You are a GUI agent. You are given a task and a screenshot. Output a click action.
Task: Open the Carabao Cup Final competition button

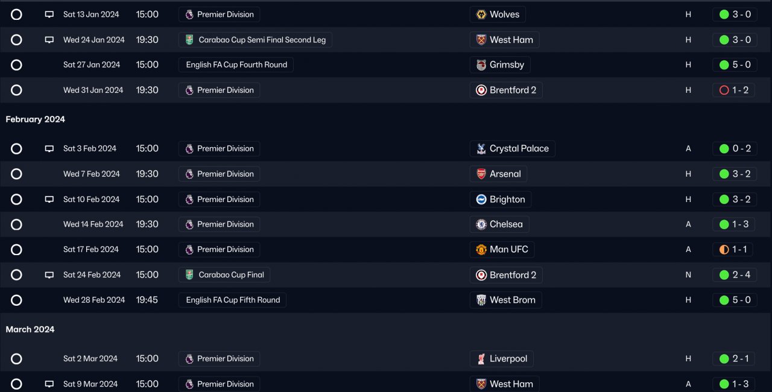(x=224, y=275)
